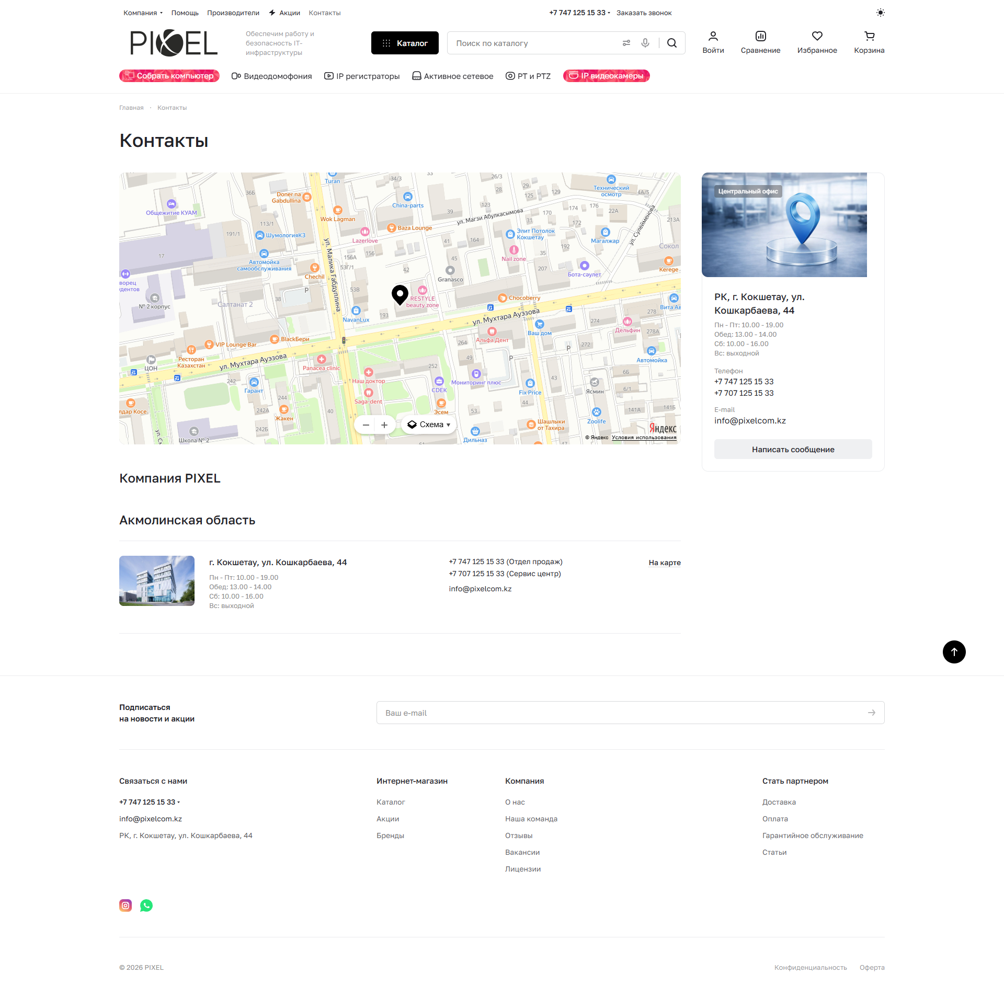The image size is (1004, 997).
Task: Click the voice search microphone icon
Action: (645, 43)
